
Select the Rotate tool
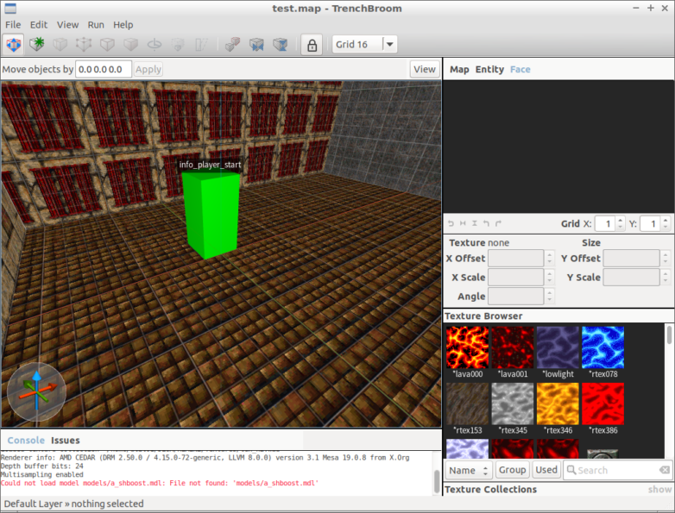[155, 44]
